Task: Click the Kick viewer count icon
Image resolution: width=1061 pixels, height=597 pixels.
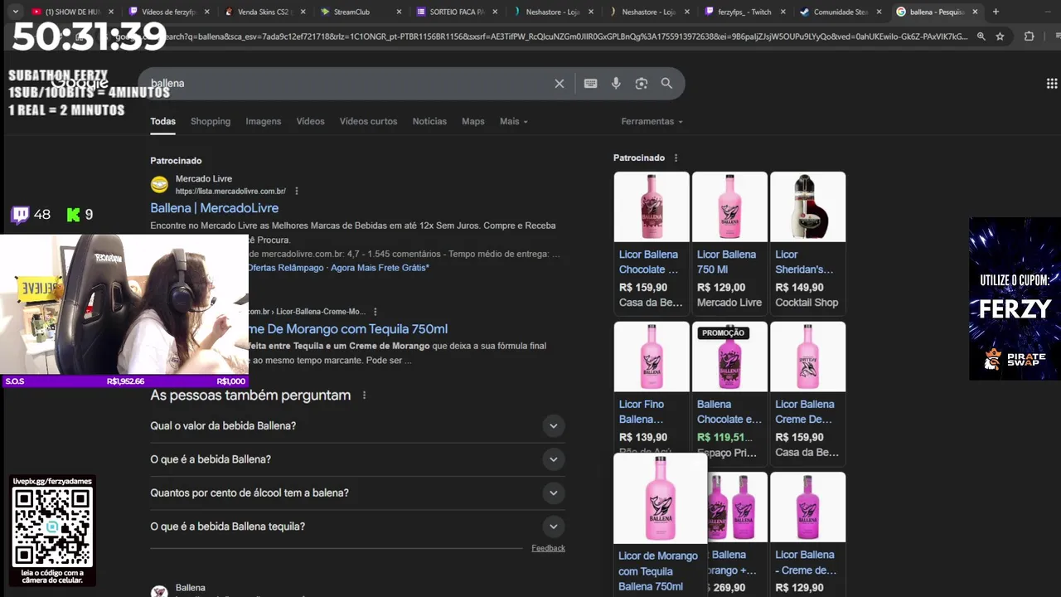Action: (x=73, y=215)
